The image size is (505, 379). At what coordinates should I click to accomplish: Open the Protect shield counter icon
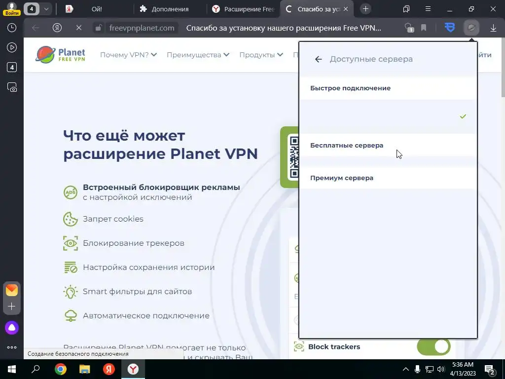click(409, 28)
